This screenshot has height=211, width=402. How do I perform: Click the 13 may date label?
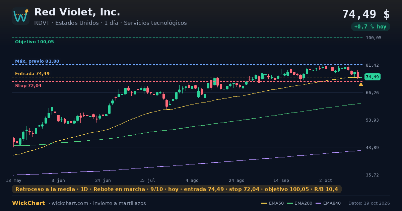point(13,180)
